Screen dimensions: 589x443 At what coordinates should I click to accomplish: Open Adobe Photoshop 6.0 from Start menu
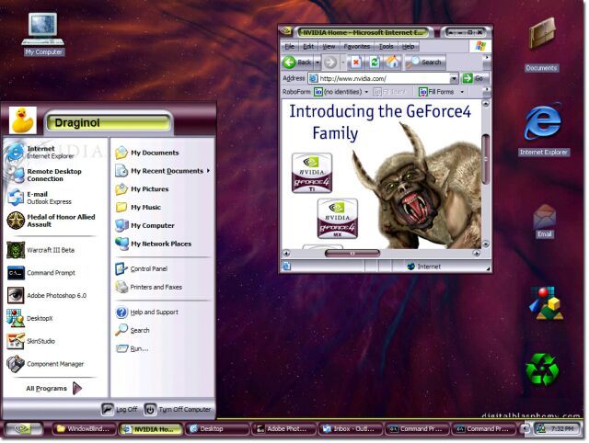pyautogui.click(x=55, y=295)
